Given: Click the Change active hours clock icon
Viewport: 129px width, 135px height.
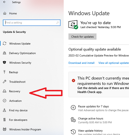Looking at the screenshot, I should point(73,120).
